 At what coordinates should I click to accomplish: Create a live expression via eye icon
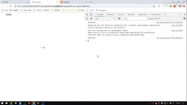[x=119, y=18]
